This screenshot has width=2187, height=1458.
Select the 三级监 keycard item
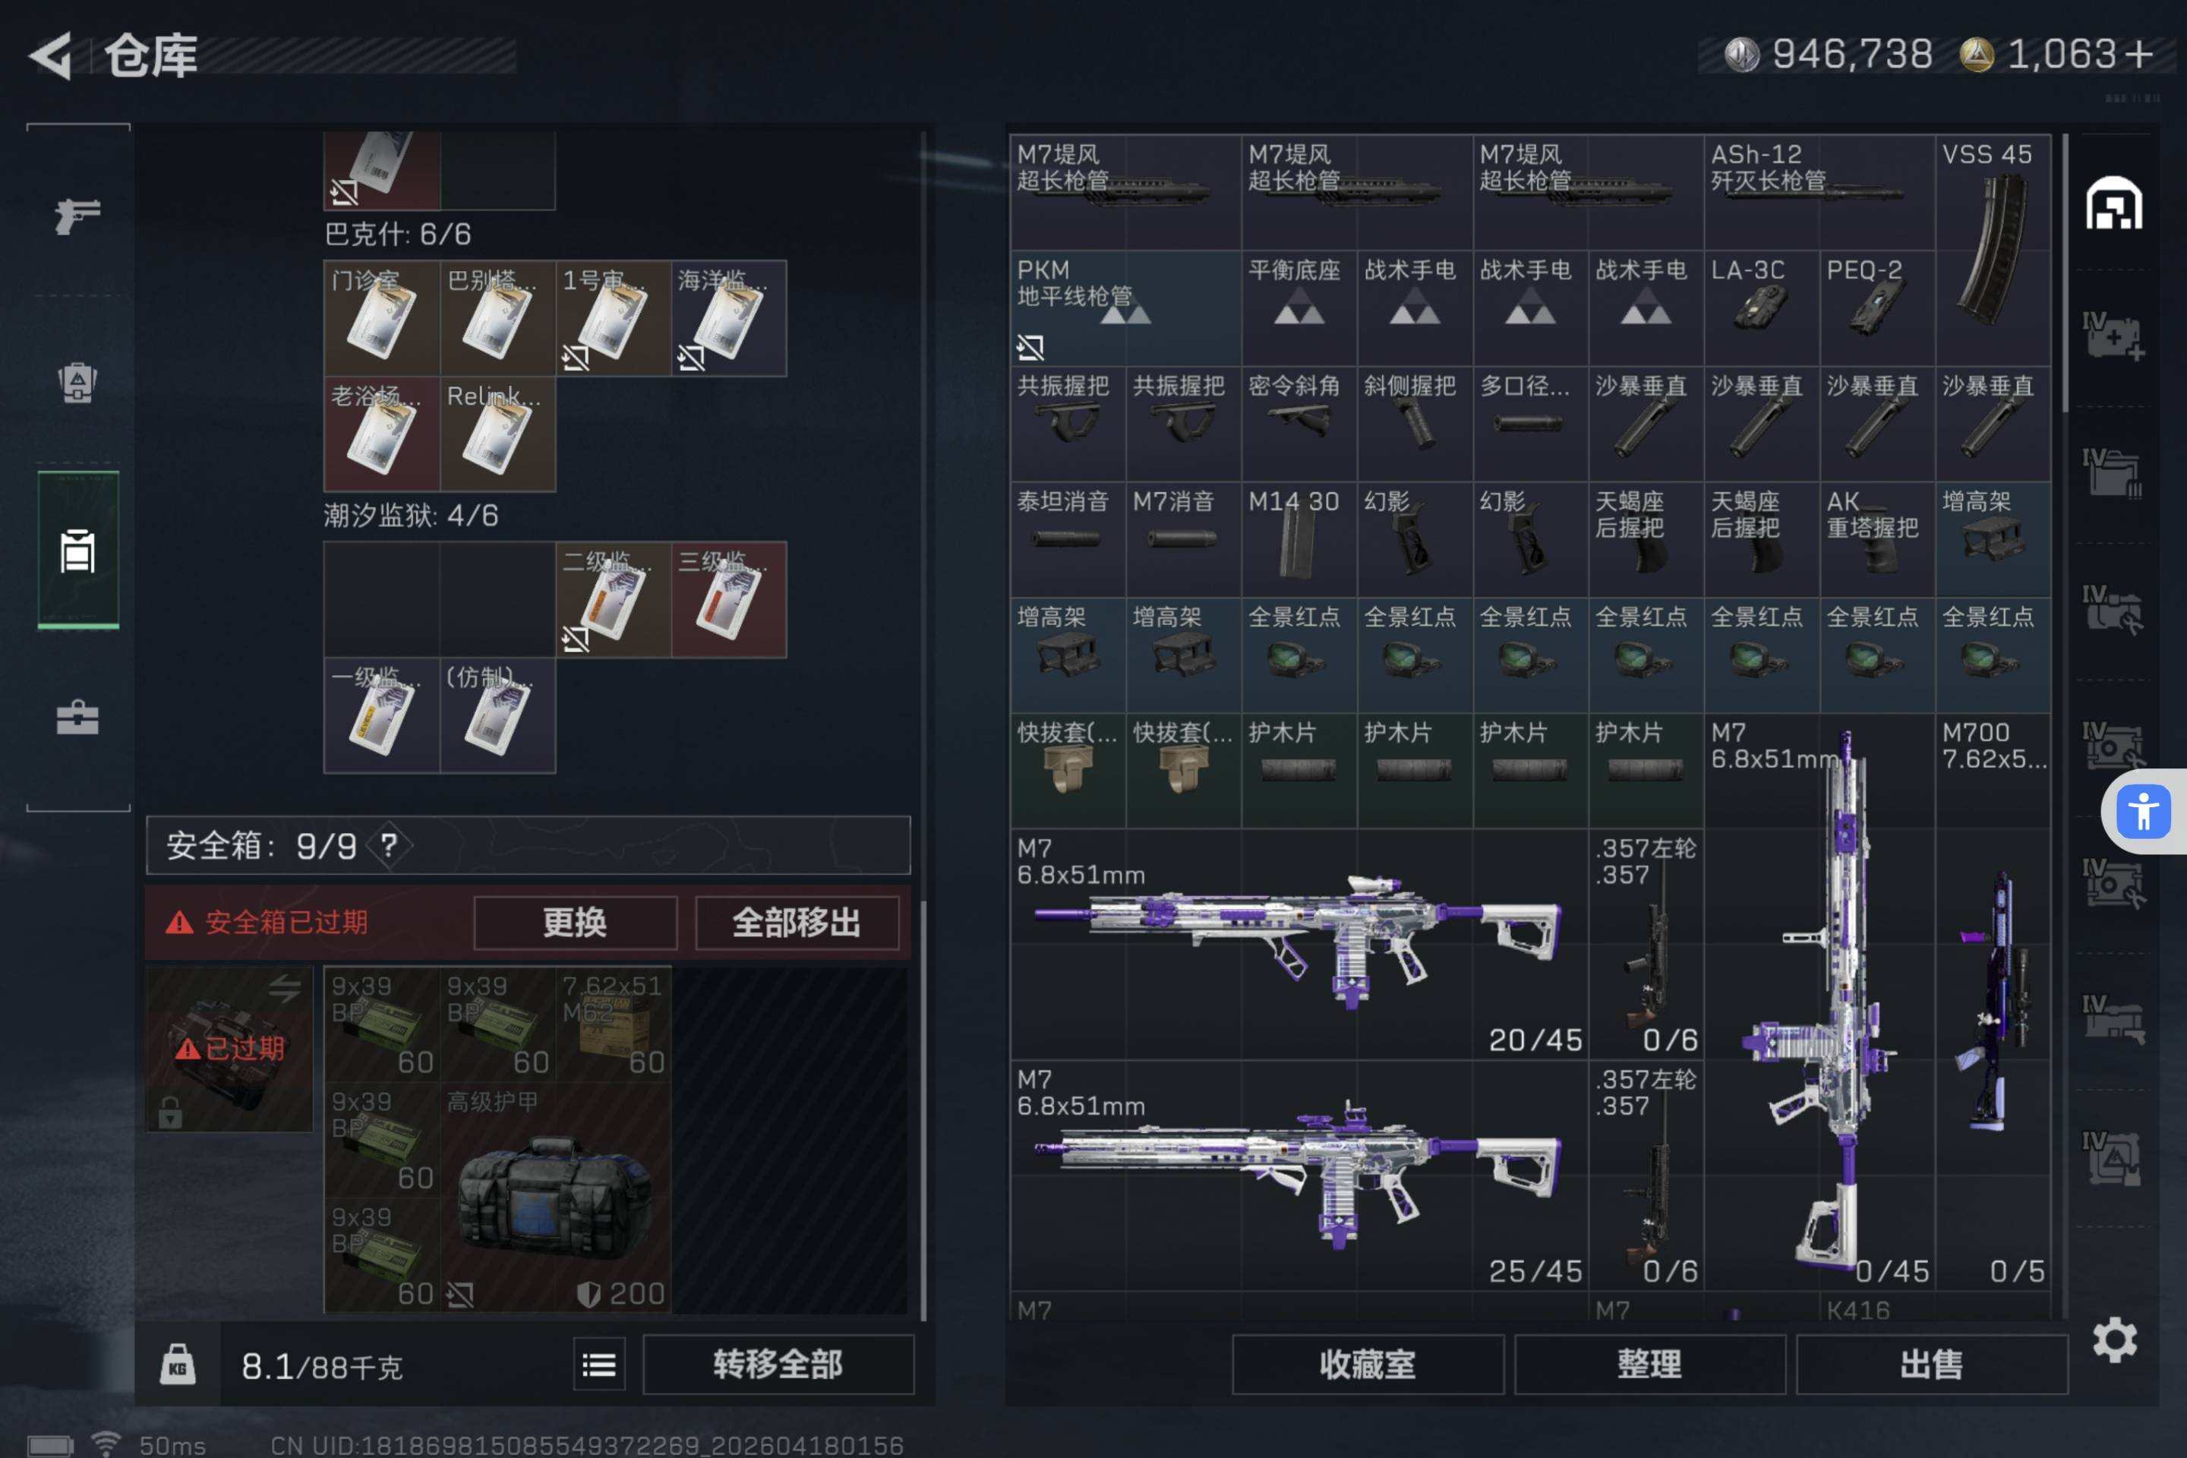[728, 600]
